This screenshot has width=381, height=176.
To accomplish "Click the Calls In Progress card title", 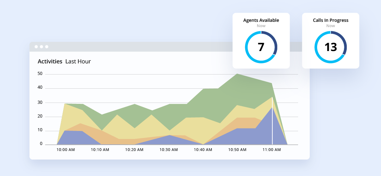I will click(331, 20).
